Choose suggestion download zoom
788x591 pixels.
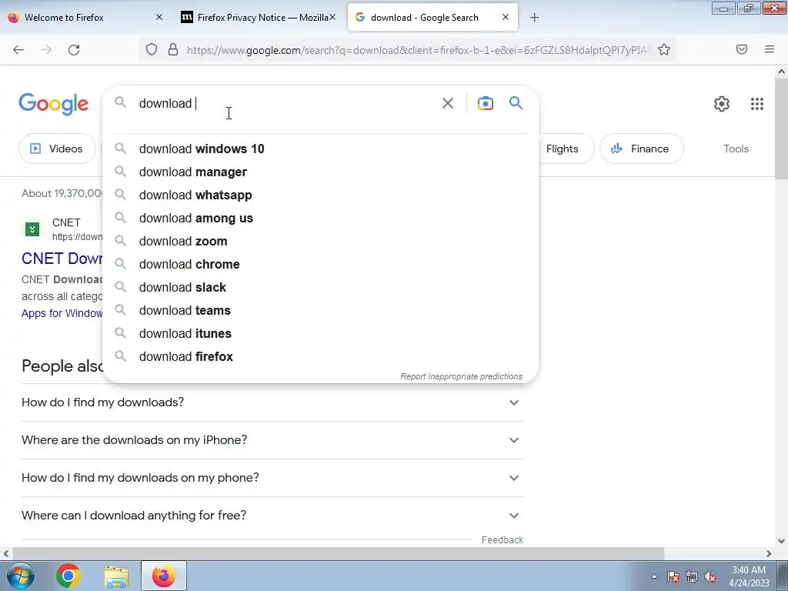pos(320,241)
